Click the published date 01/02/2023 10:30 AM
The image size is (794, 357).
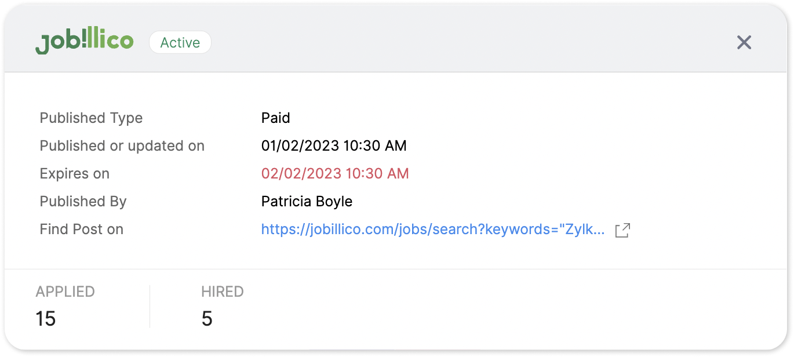pos(334,146)
